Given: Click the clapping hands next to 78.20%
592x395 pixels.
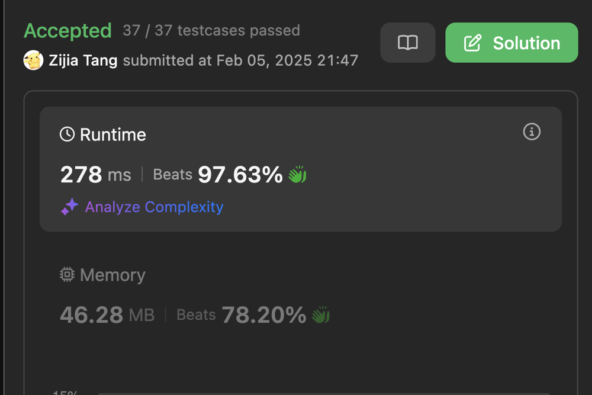Looking at the screenshot, I should (x=321, y=315).
